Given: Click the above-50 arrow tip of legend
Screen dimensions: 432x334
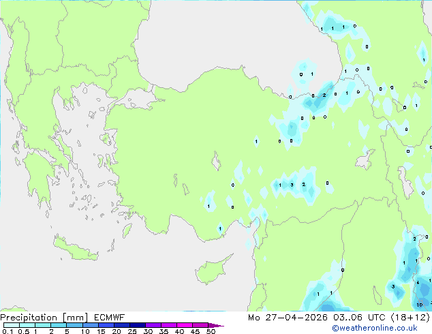Looking at the screenshot, I should [x=216, y=325].
